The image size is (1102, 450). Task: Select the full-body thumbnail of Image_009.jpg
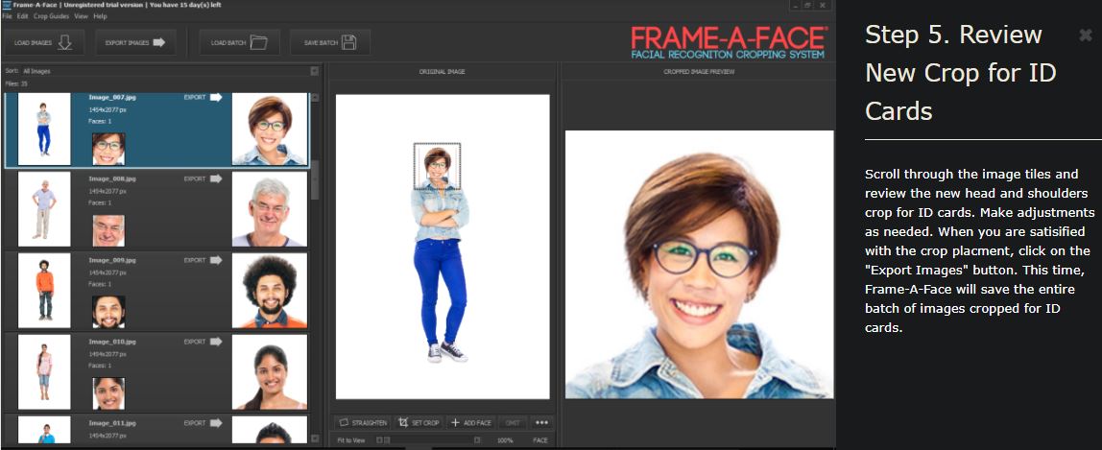point(44,291)
